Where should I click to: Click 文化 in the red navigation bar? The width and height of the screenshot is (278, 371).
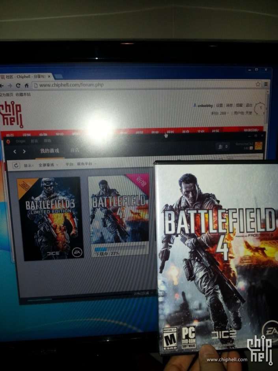201,131
